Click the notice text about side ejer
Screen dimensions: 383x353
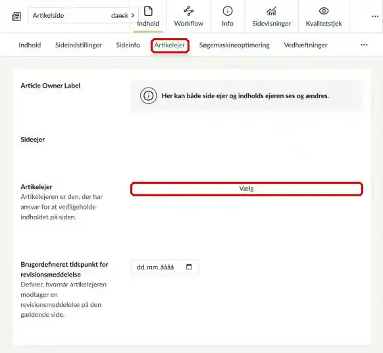point(245,96)
